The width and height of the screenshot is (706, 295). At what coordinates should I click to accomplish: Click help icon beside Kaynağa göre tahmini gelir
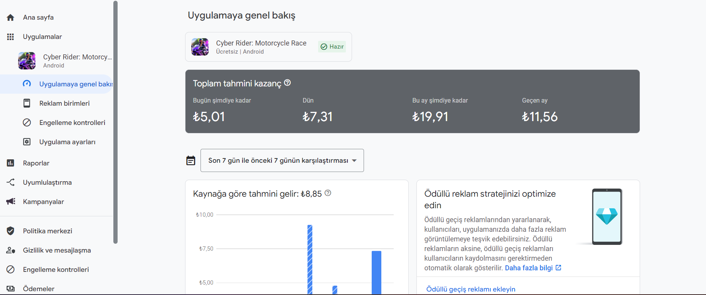coord(328,193)
